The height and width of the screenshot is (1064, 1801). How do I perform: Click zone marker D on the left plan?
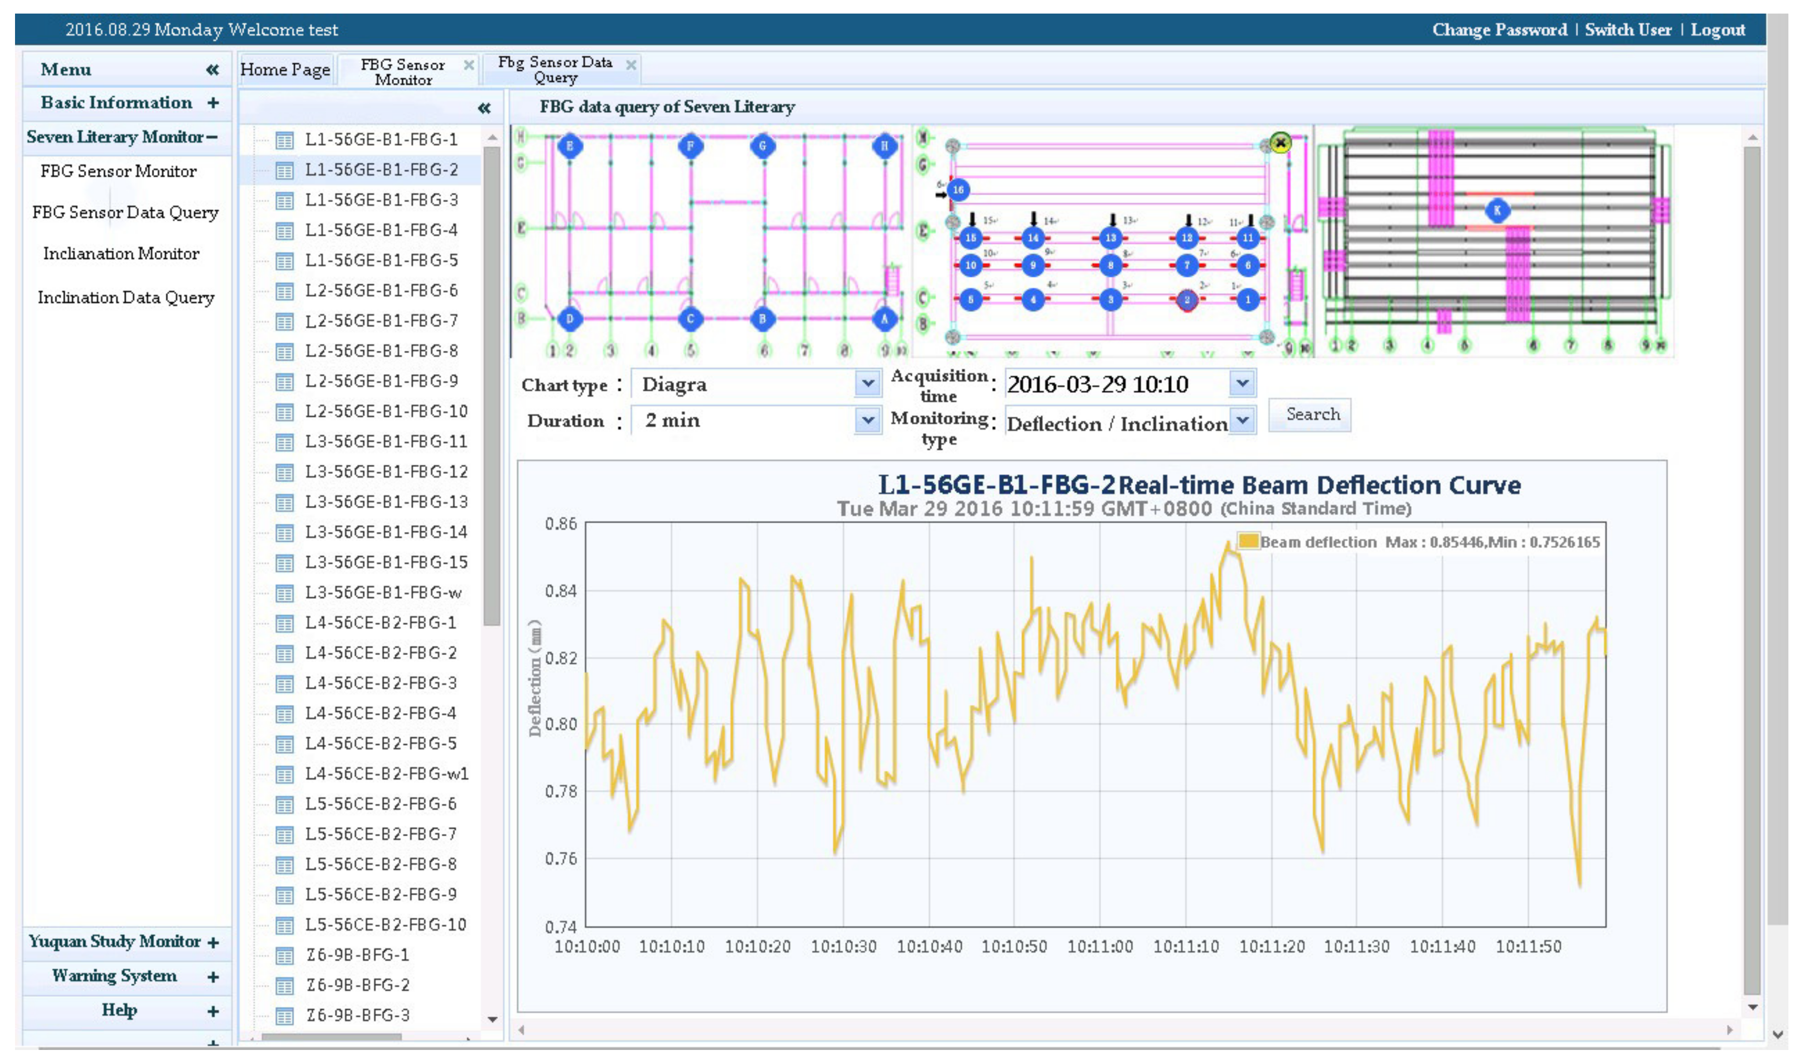click(x=570, y=319)
